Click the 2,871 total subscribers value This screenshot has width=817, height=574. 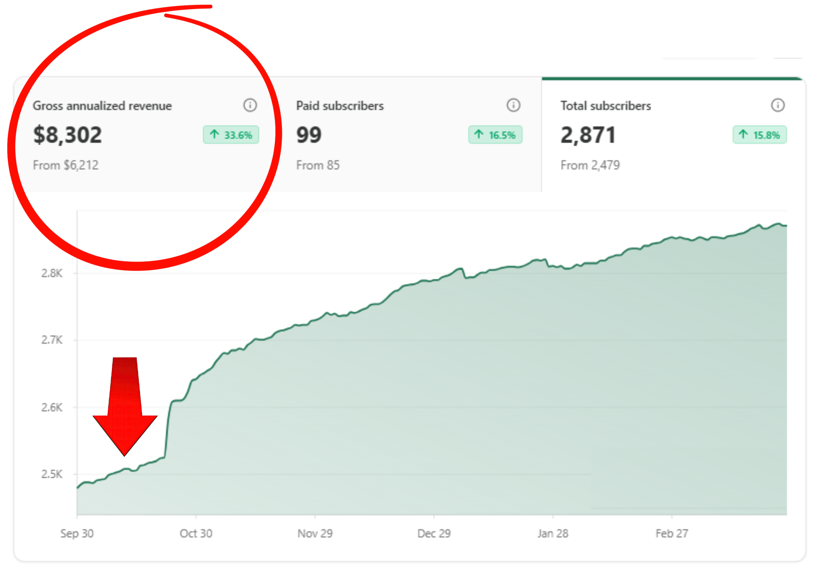pos(588,135)
